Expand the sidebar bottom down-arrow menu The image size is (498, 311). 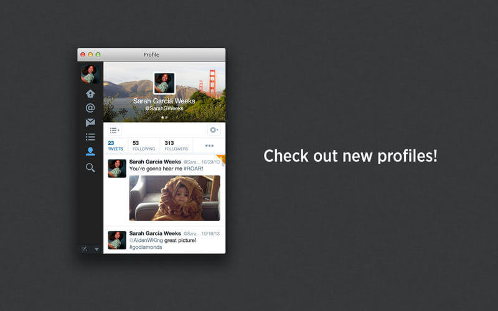click(96, 249)
